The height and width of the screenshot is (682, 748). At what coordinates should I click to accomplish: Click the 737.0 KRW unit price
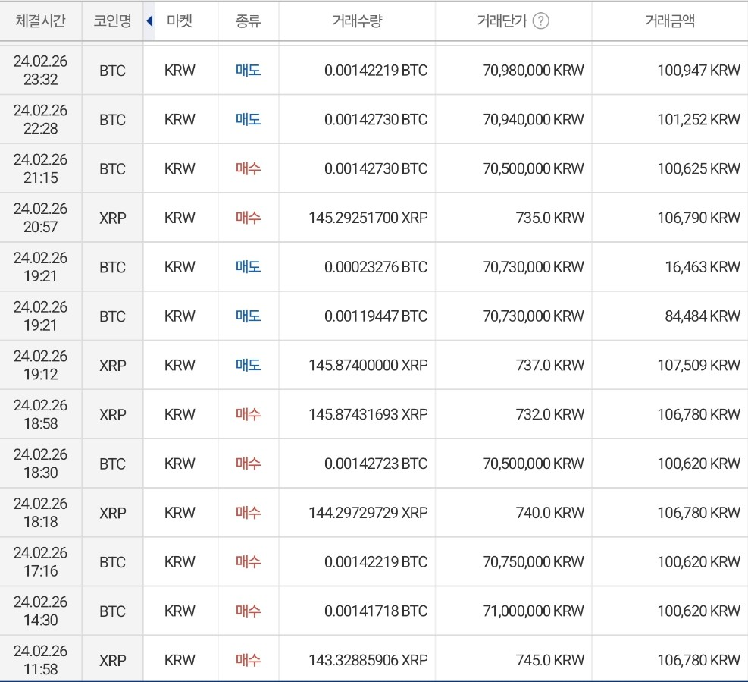pyautogui.click(x=550, y=366)
